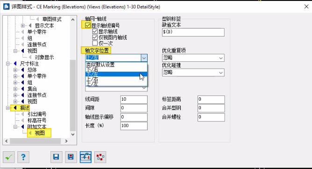Expand the 集合 tree node
Image resolution: width=312 pixels, height=169 pixels.
click(x=15, y=89)
